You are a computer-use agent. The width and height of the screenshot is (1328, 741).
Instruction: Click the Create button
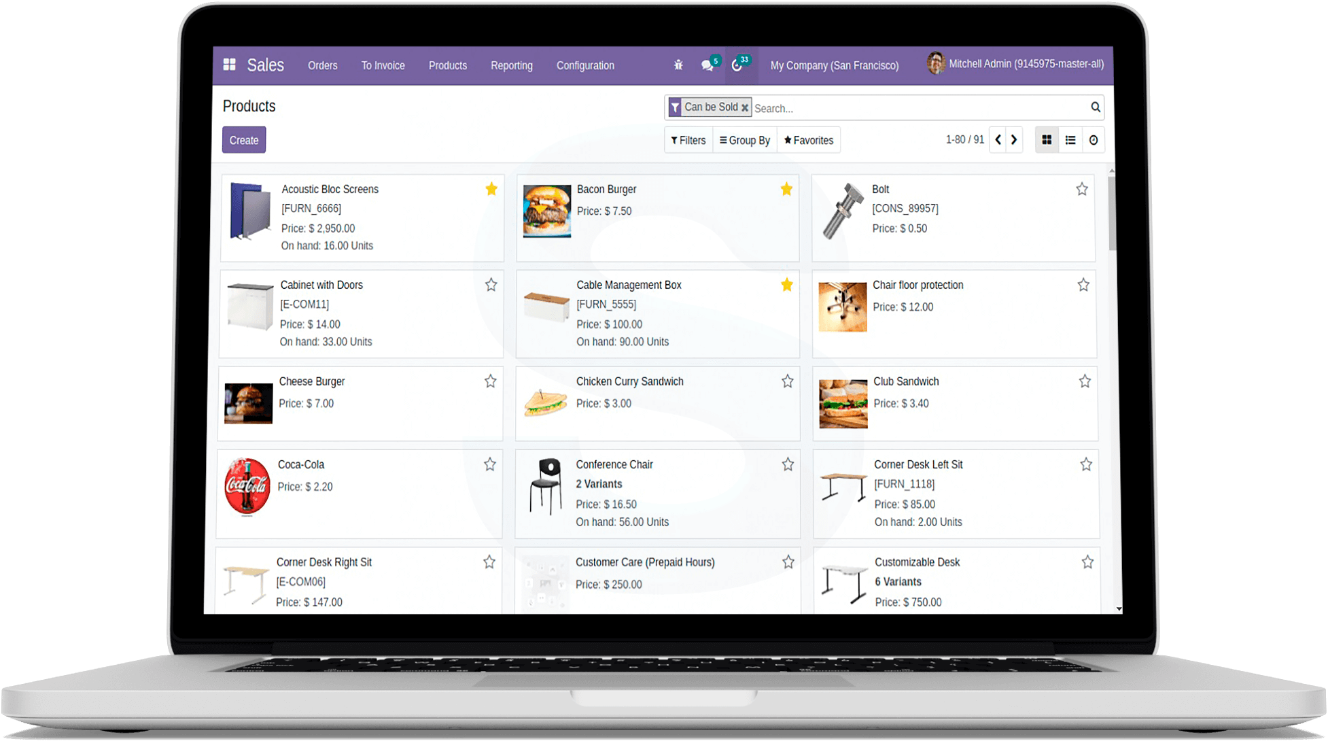pos(243,139)
